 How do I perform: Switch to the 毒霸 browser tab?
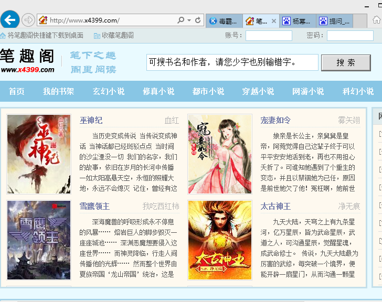(x=224, y=21)
